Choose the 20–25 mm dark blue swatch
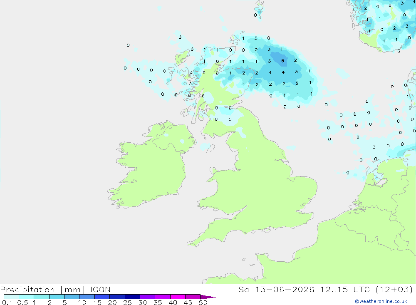416x305 pixels. pos(117,297)
